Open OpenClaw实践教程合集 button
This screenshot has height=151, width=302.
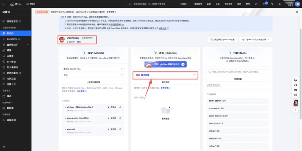(x=256, y=40)
